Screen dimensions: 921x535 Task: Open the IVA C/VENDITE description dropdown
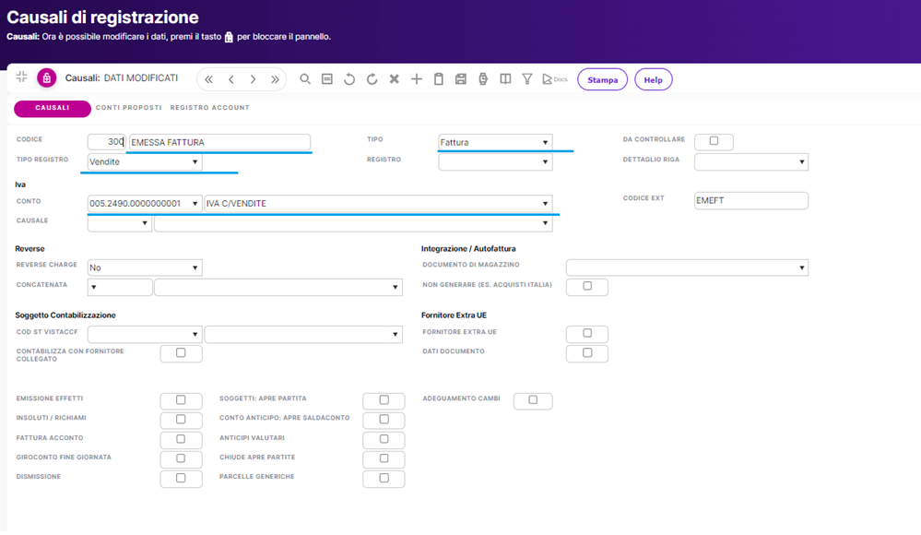[x=378, y=204]
